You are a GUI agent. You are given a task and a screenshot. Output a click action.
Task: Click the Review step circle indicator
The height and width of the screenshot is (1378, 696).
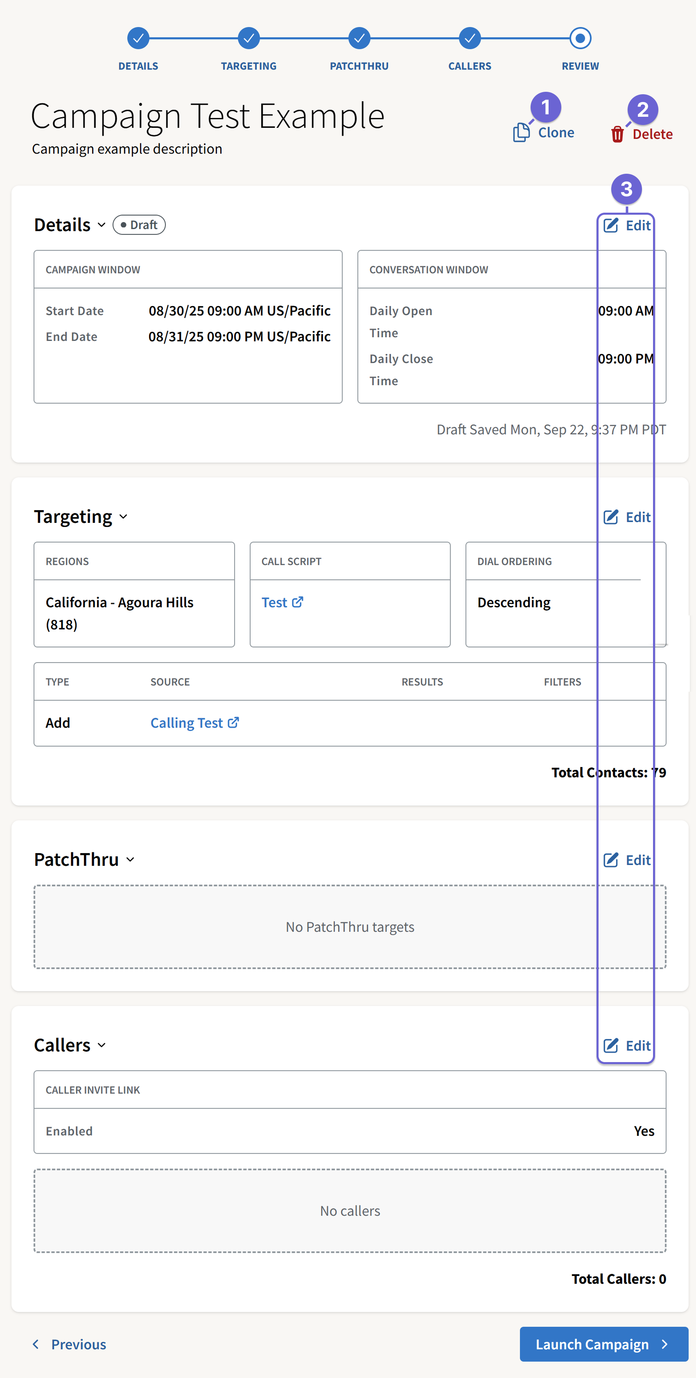581,39
